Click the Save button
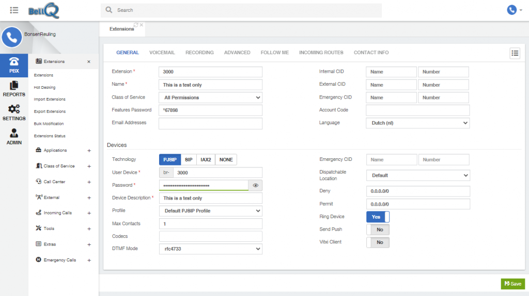This screenshot has height=296, width=529. [x=513, y=284]
